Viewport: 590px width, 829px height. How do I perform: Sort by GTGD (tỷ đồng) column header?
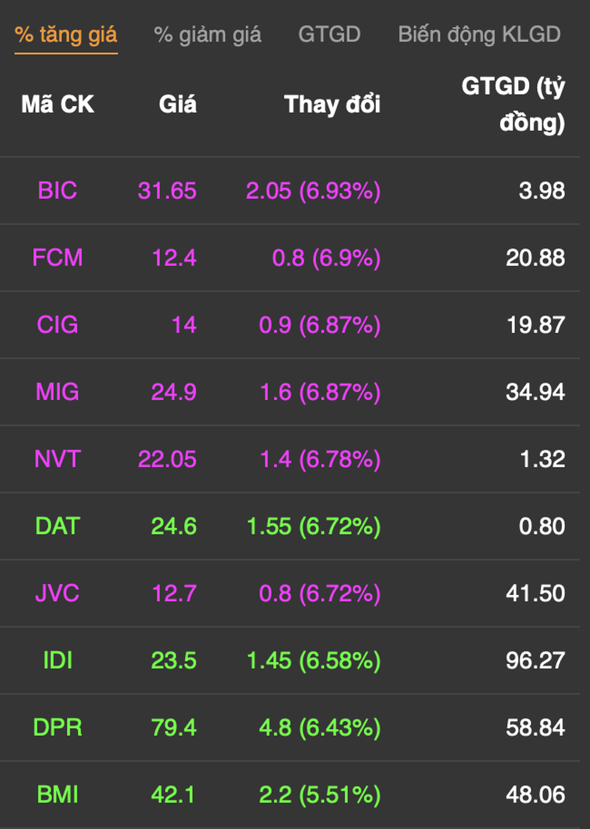click(513, 104)
